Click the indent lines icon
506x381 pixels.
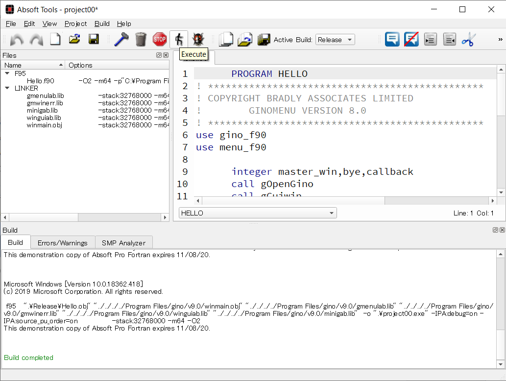point(431,39)
